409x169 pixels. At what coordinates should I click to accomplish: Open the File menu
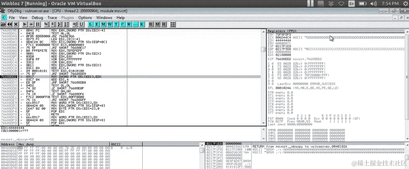tap(12, 18)
